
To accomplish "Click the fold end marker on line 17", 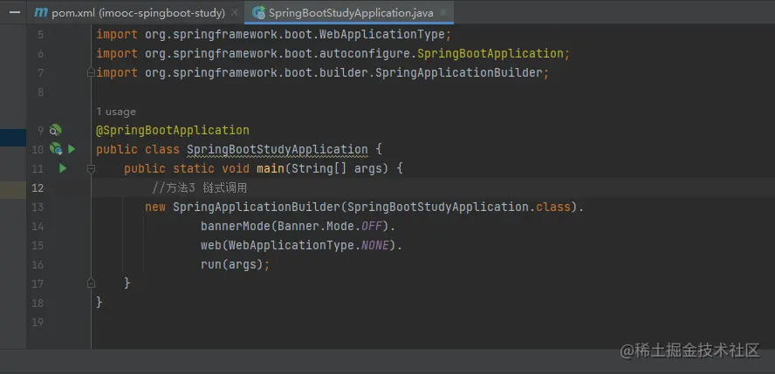I will 91,283.
